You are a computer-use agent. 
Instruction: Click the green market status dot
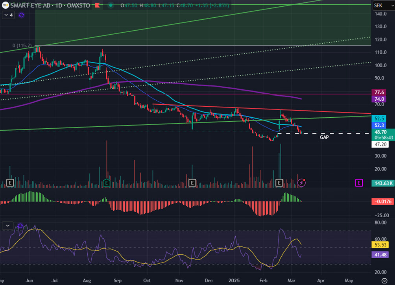111,5
